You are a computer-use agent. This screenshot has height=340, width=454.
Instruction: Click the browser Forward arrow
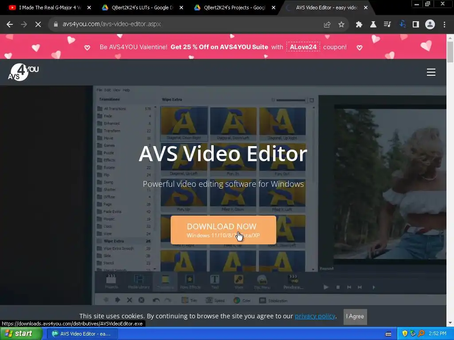[24, 24]
